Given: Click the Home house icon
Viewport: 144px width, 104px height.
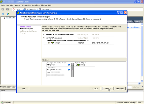Looking at the screenshot, I should tap(14, 9).
